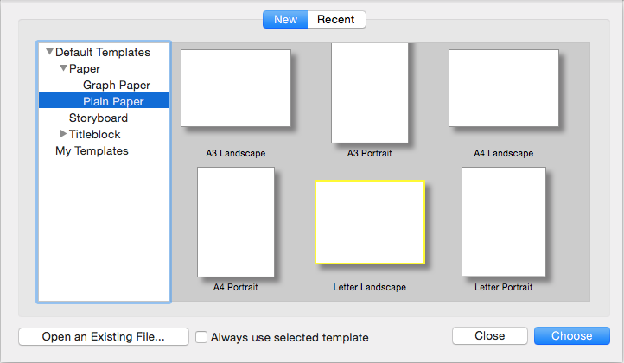This screenshot has width=624, height=363.
Task: Switch to the Recent tab
Action: coord(336,20)
